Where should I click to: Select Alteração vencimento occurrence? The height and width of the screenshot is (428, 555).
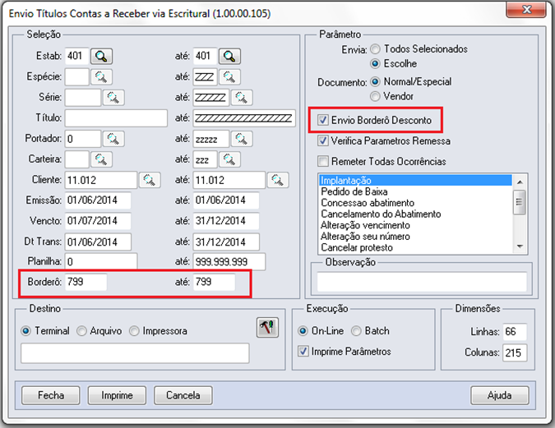point(415,225)
